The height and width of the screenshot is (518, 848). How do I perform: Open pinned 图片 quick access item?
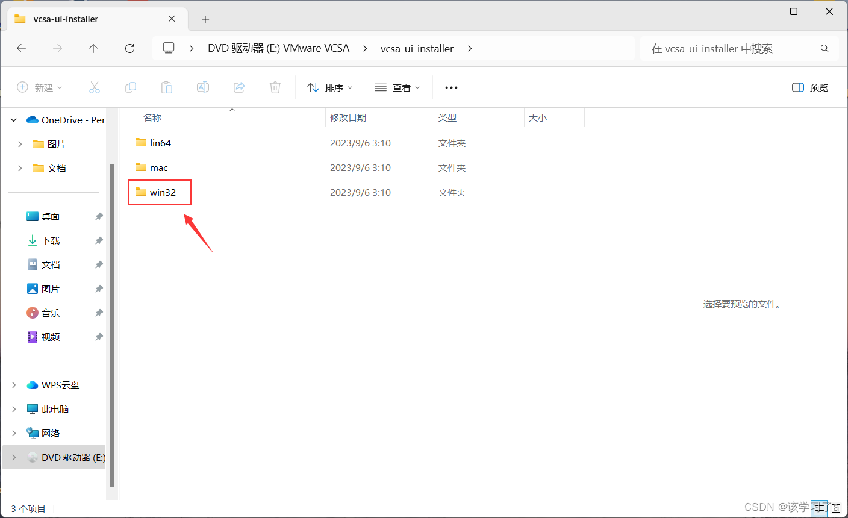click(x=43, y=289)
